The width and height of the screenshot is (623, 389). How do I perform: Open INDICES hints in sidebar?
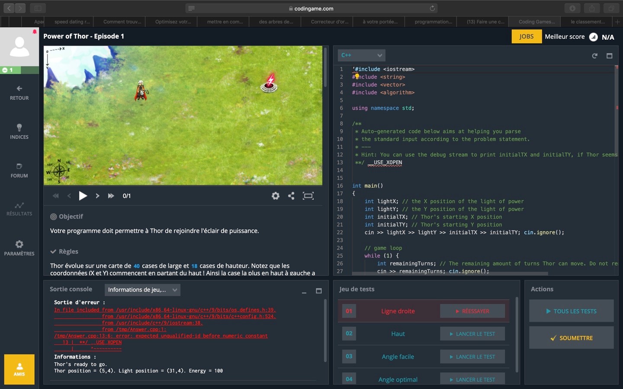19,132
